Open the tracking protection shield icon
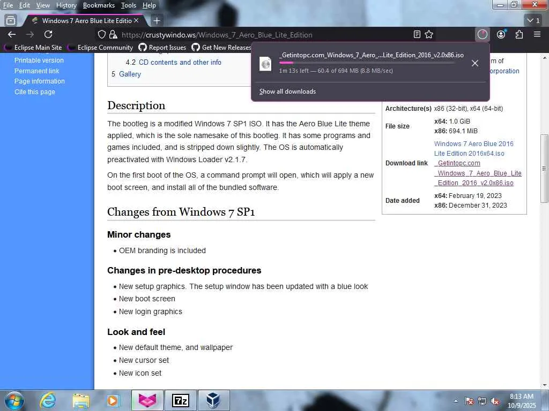Image resolution: width=549 pixels, height=411 pixels. (101, 34)
